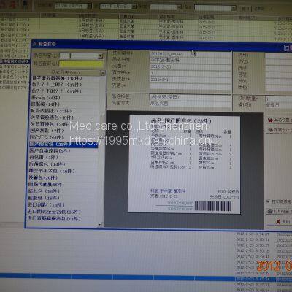
Task: Expand the item list header dropdown arrow
Action: (x=103, y=72)
